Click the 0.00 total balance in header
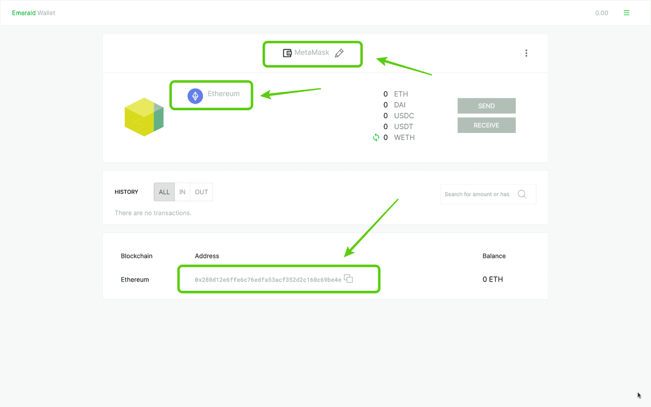The height and width of the screenshot is (407, 651). click(x=601, y=13)
